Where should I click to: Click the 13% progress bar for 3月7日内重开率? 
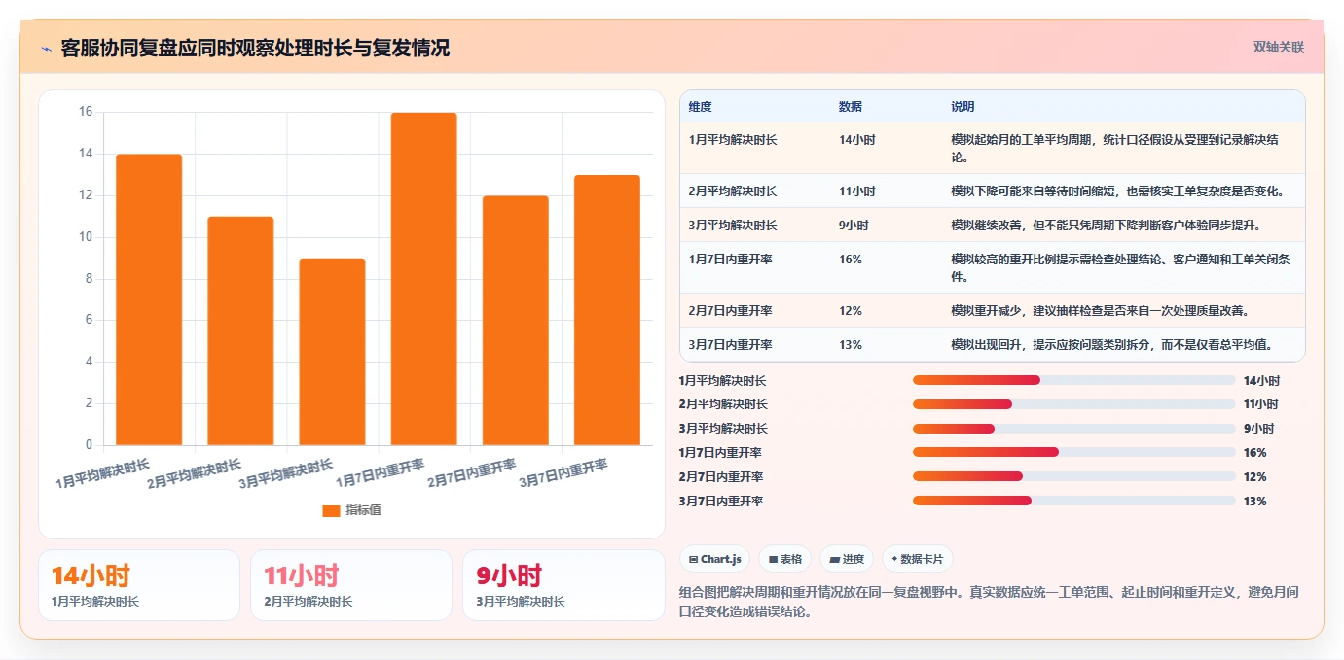click(x=1073, y=501)
